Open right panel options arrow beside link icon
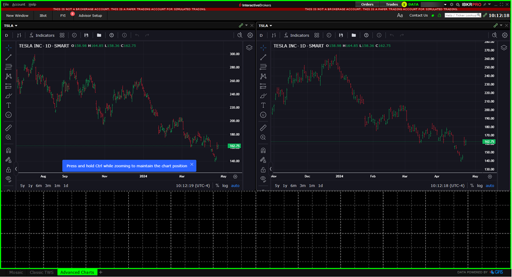Screen dimensions: 512x277 501,25
